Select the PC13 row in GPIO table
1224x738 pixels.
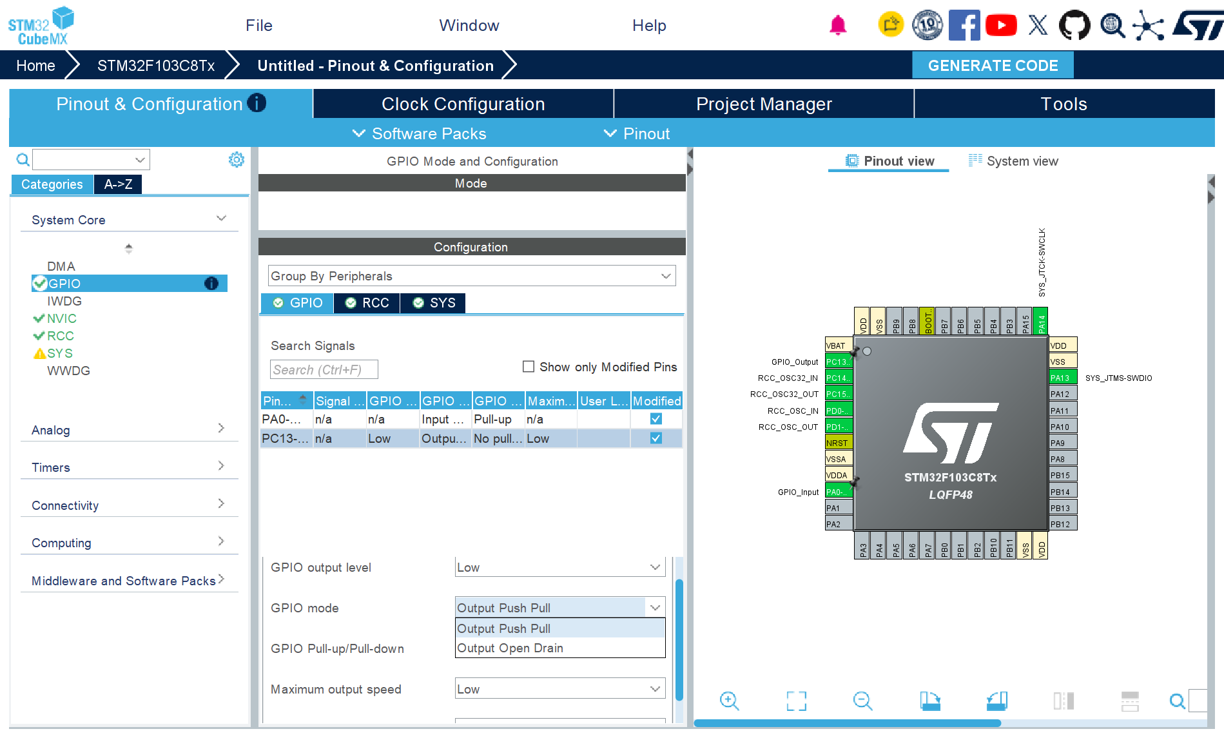click(471, 438)
